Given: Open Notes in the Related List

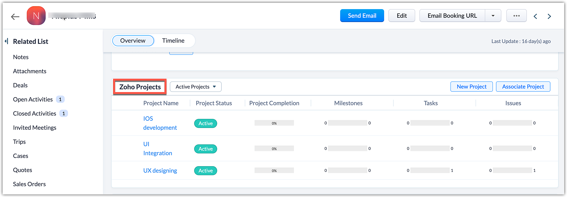Looking at the screenshot, I should pos(21,57).
